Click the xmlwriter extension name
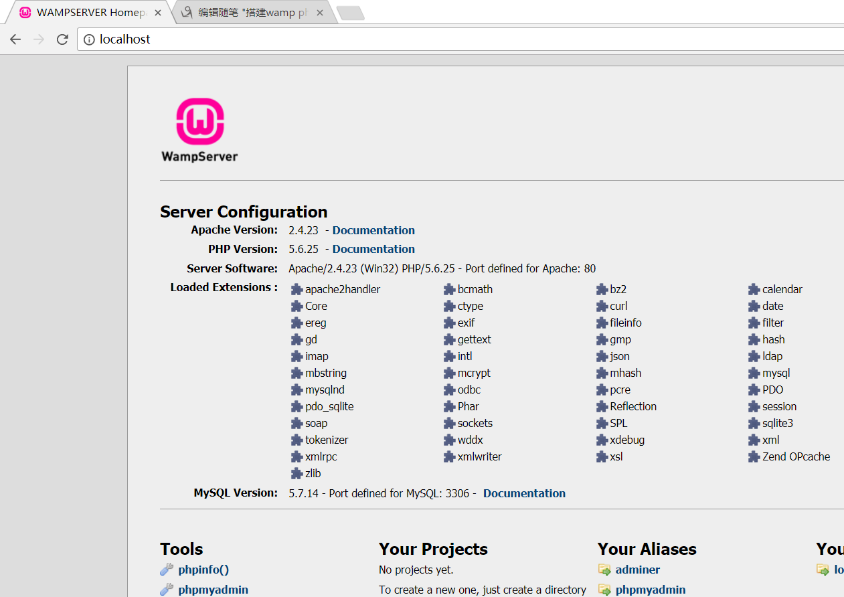Viewport: 844px width, 597px height. (x=479, y=456)
